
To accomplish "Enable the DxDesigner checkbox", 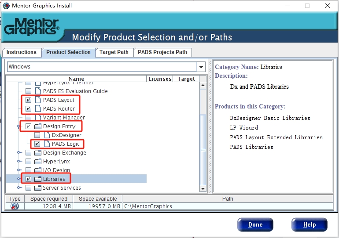I will (37, 135).
